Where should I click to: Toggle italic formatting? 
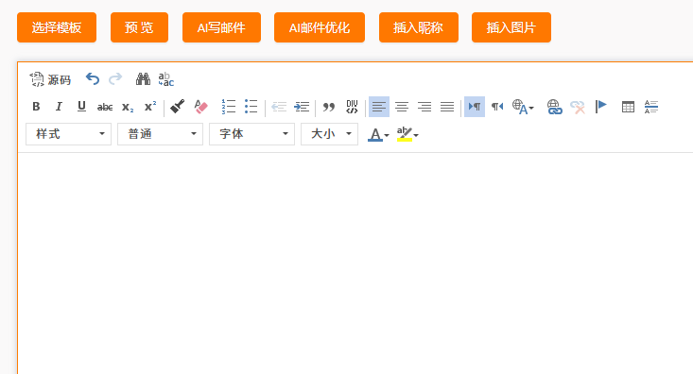[59, 107]
